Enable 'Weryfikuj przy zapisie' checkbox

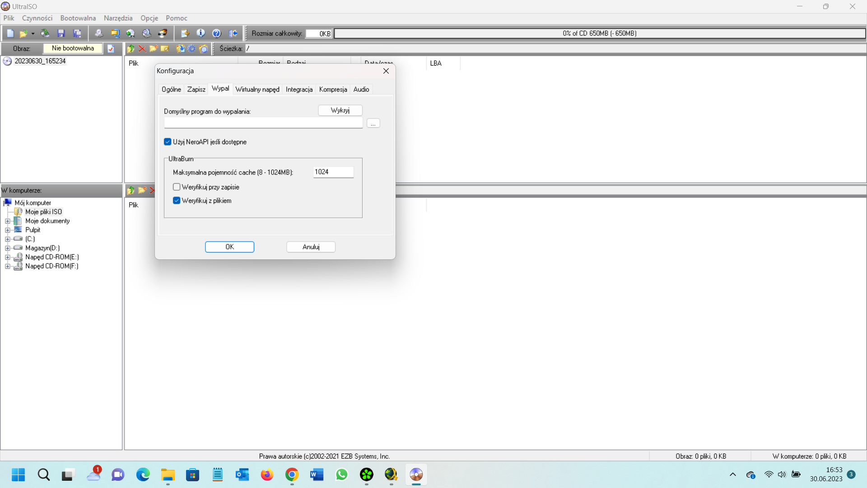pos(177,187)
